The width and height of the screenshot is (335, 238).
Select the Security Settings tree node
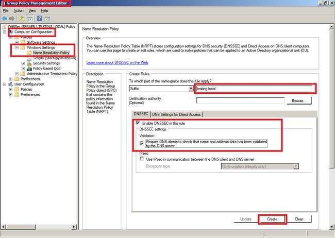(x=46, y=63)
